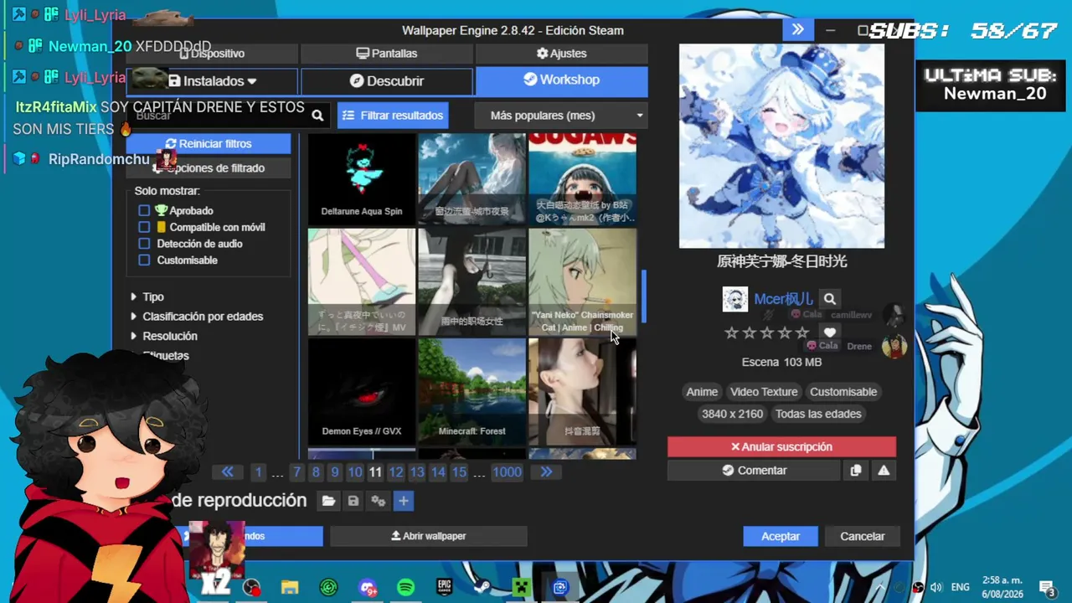Search for author Mcer's other wallpapers
This screenshot has width=1072, height=603.
click(829, 299)
